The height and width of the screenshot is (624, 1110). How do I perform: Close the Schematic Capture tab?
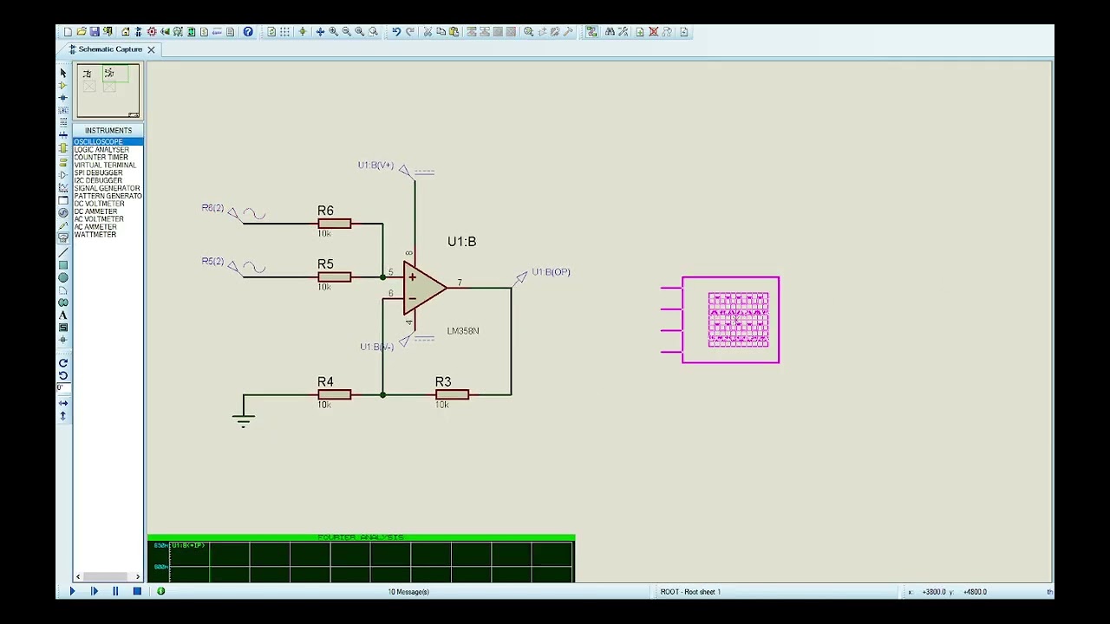pyautogui.click(x=151, y=49)
